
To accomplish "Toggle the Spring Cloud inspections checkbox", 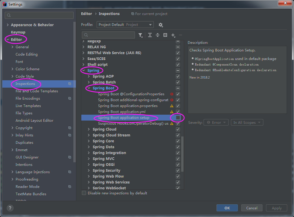I will pos(178,129).
